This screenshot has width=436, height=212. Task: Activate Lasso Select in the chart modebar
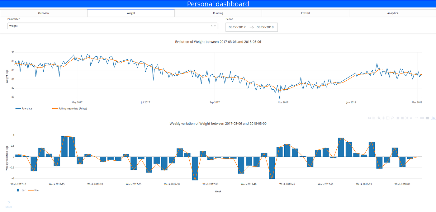(x=392, y=118)
